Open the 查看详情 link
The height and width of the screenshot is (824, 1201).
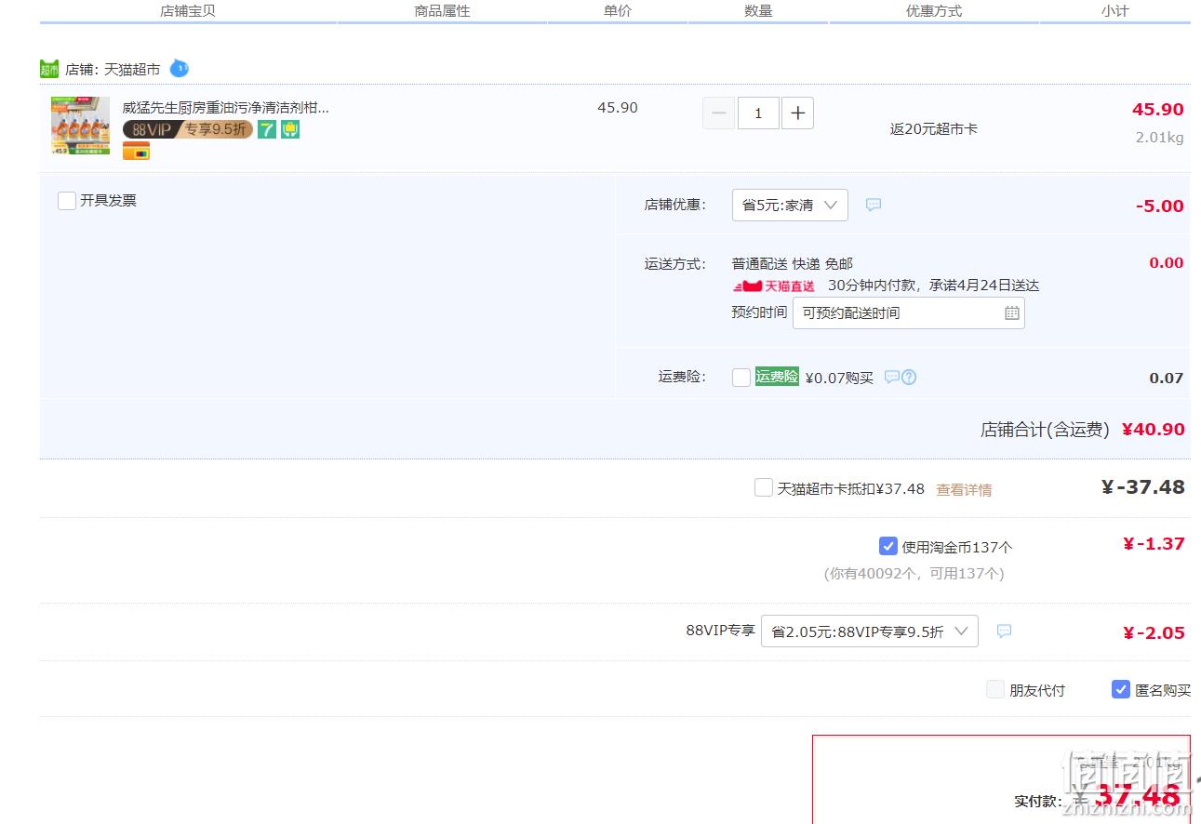tap(964, 489)
